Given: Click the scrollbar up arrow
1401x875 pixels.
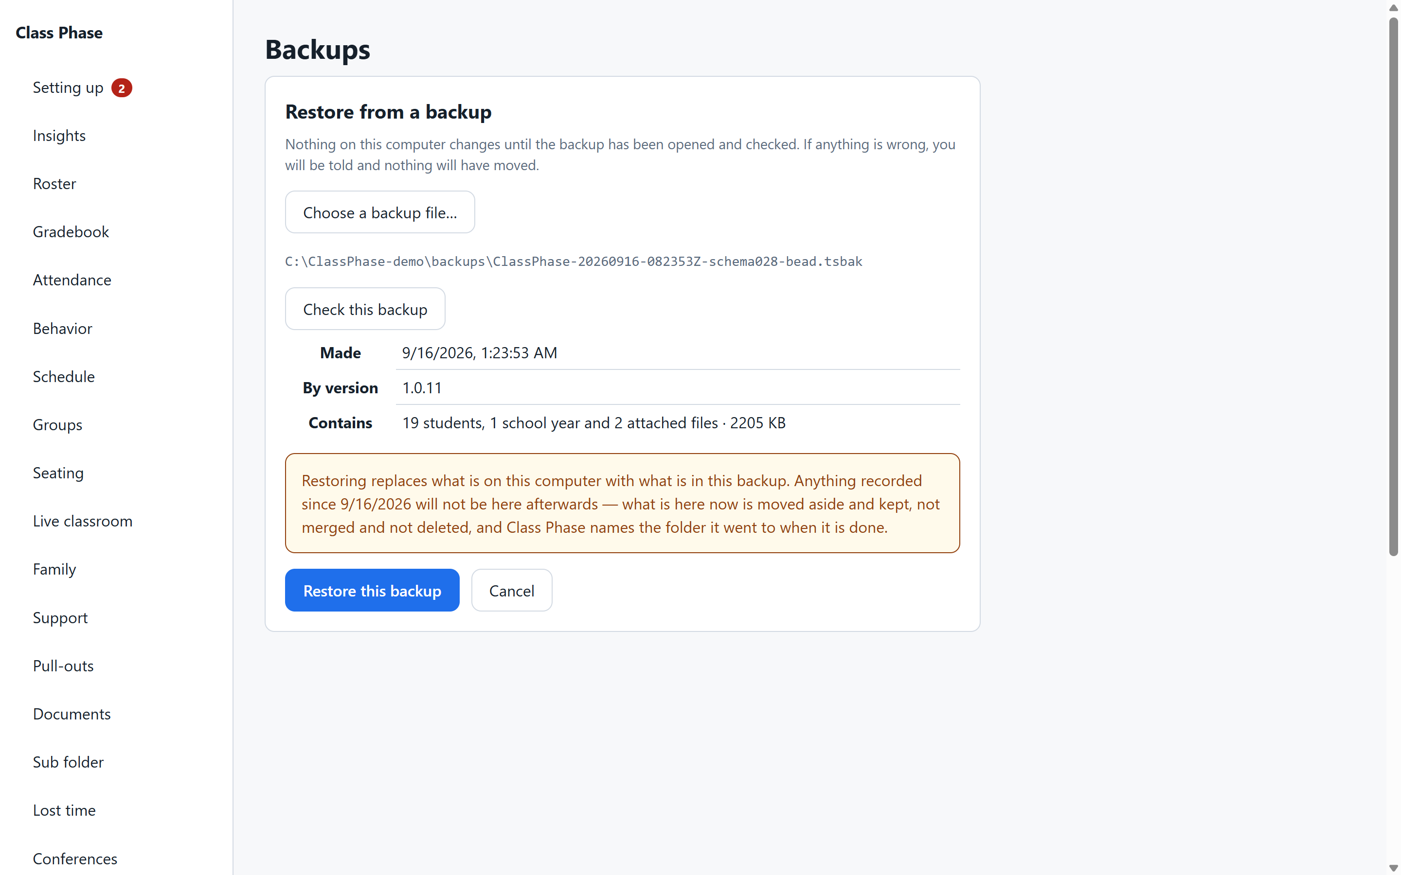Looking at the screenshot, I should point(1394,7).
